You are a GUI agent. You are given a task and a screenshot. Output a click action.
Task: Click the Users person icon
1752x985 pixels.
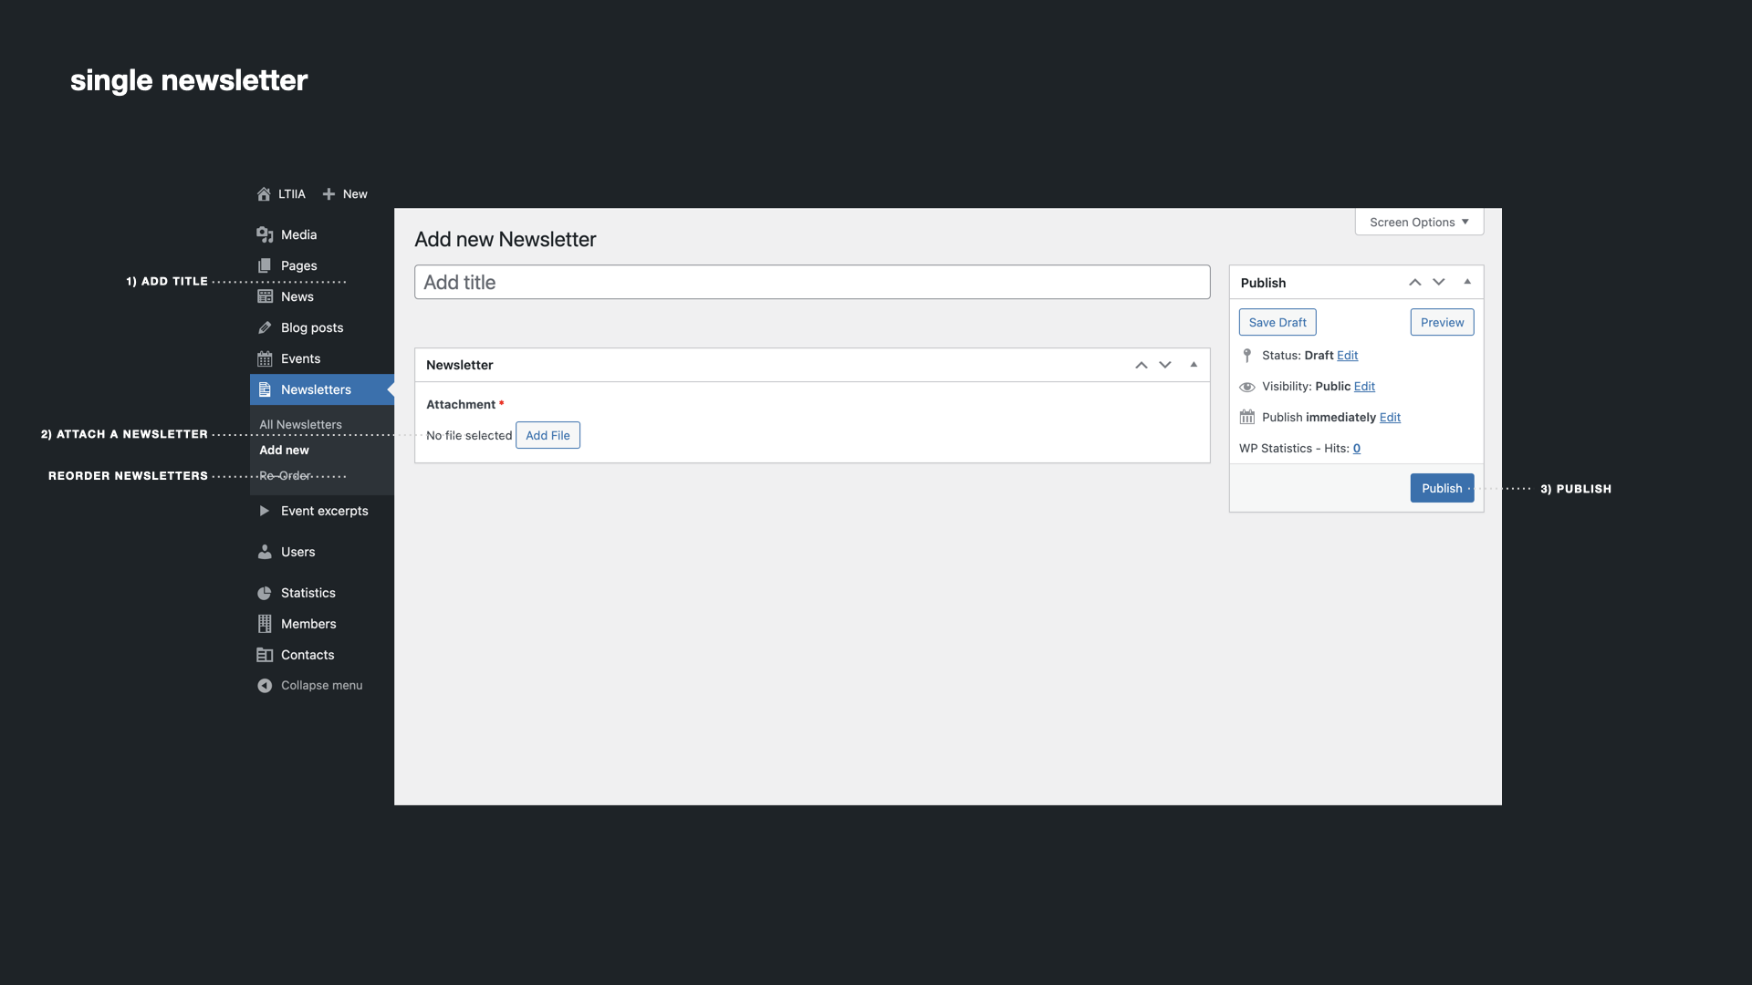(265, 552)
